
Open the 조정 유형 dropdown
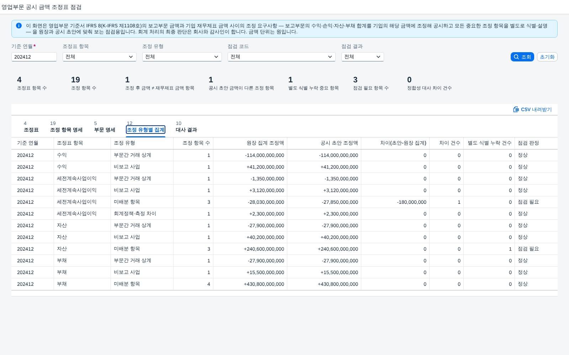182,57
